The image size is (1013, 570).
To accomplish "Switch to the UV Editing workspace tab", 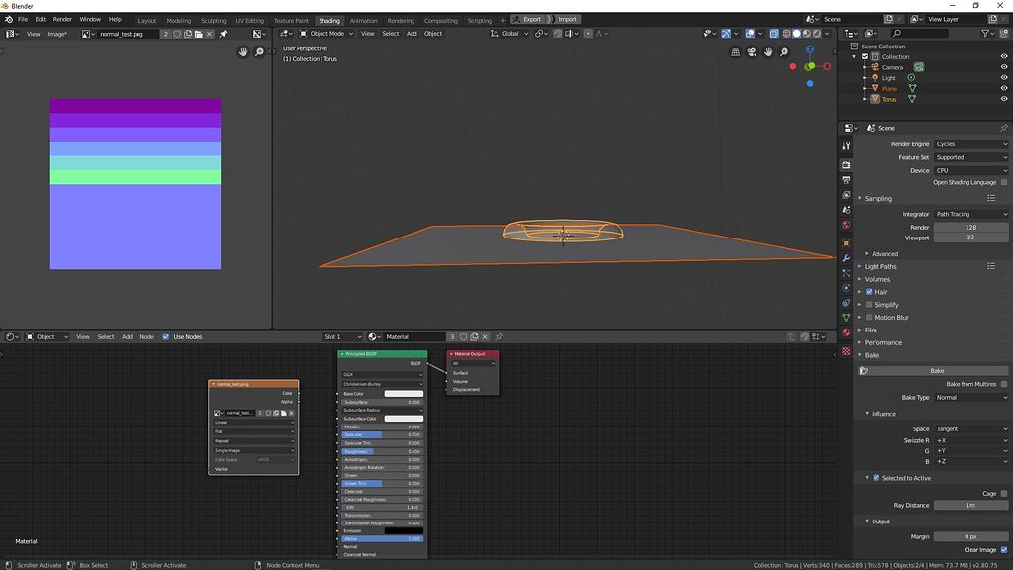I will click(249, 20).
